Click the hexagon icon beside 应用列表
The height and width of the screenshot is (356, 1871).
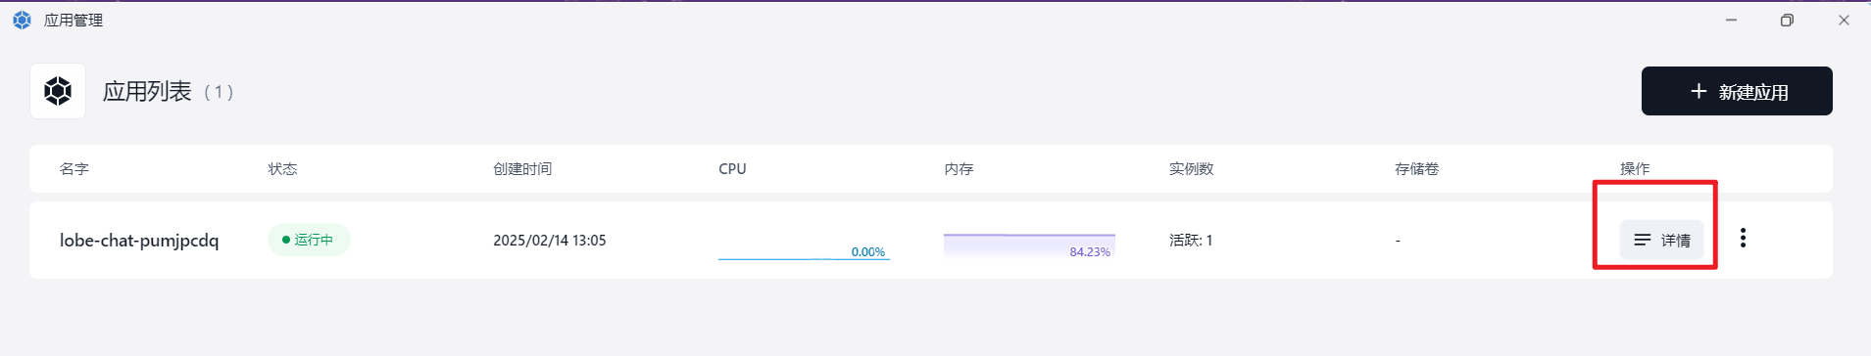tap(58, 91)
